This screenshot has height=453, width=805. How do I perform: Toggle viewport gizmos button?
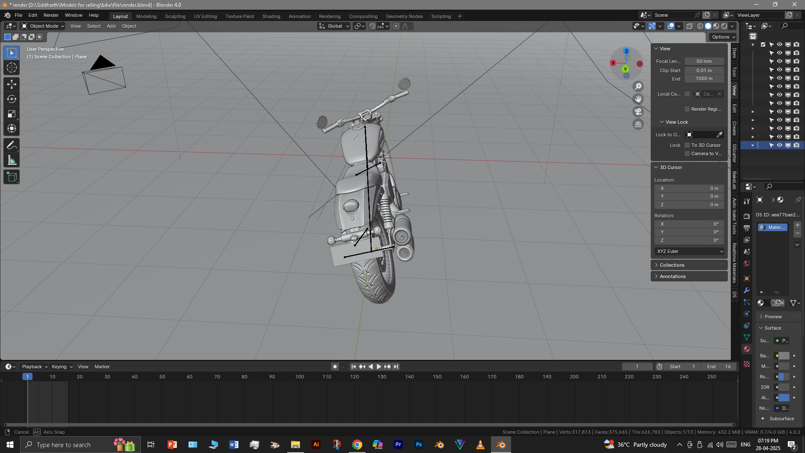[652, 26]
